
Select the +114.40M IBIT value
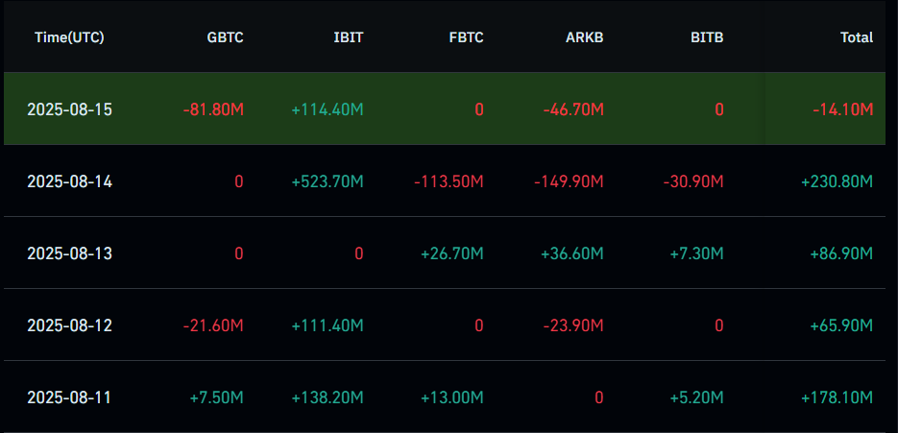[x=328, y=109]
